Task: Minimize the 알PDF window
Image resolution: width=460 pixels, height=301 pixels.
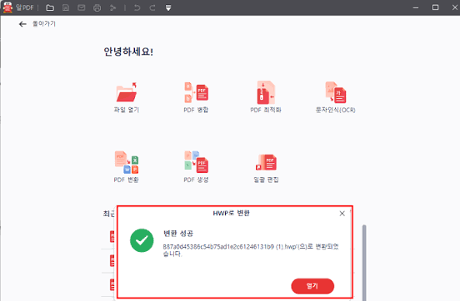Action: (416, 7)
